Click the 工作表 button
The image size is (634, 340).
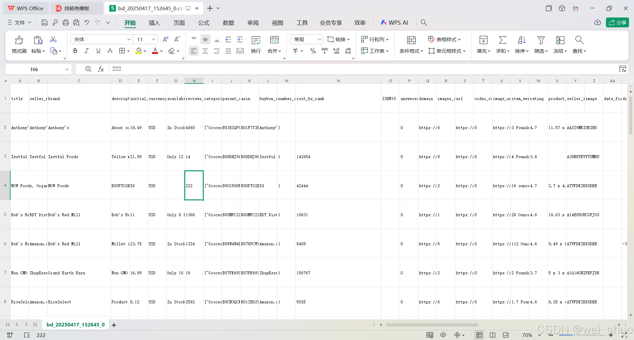tap(375, 51)
